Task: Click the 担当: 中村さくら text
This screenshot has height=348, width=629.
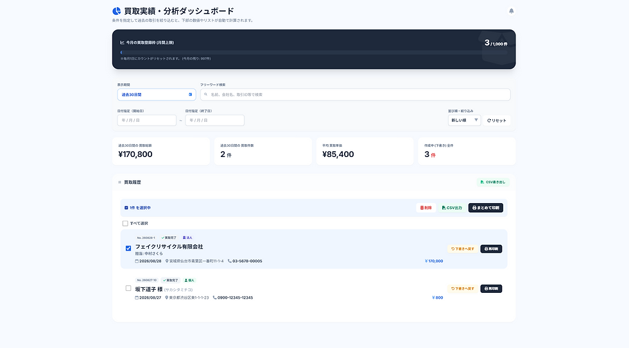Action: [149, 254]
